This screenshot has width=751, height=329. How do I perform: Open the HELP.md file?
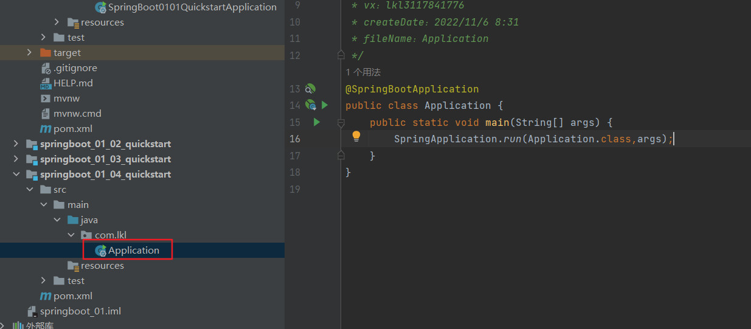point(73,83)
